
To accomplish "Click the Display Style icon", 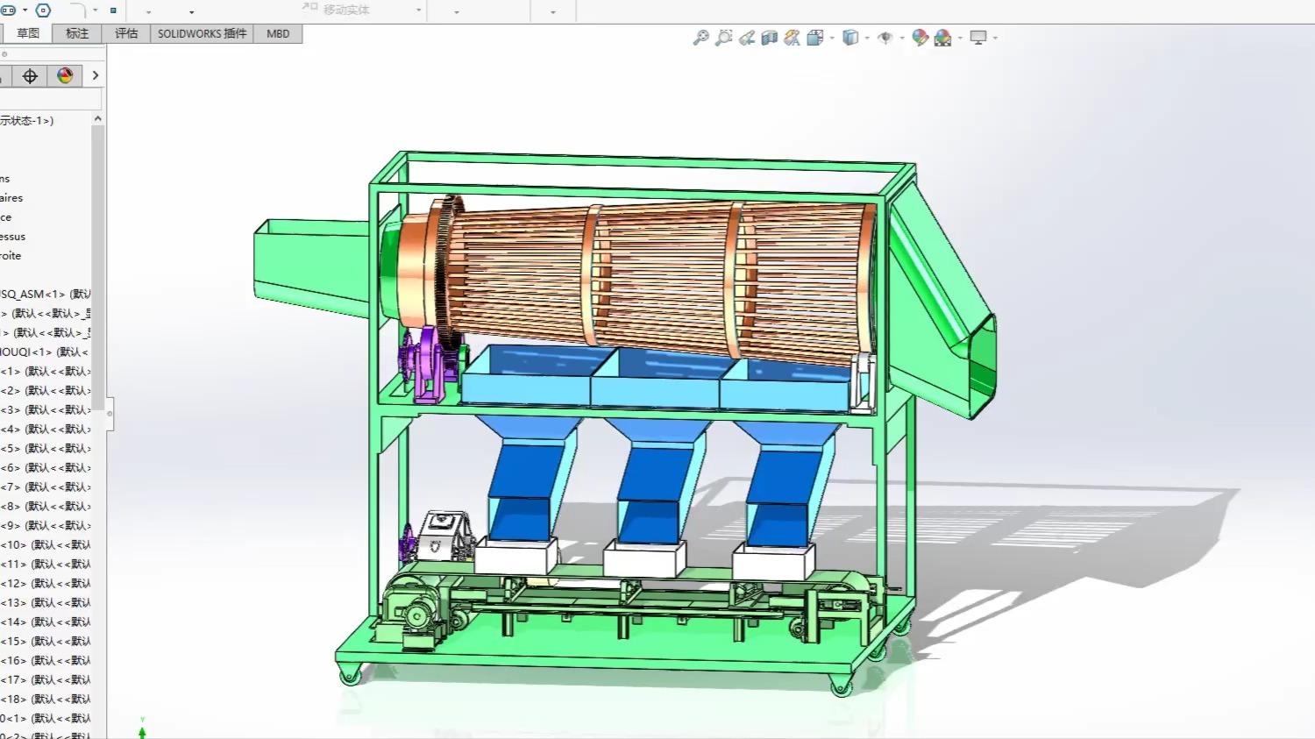I will coord(850,38).
